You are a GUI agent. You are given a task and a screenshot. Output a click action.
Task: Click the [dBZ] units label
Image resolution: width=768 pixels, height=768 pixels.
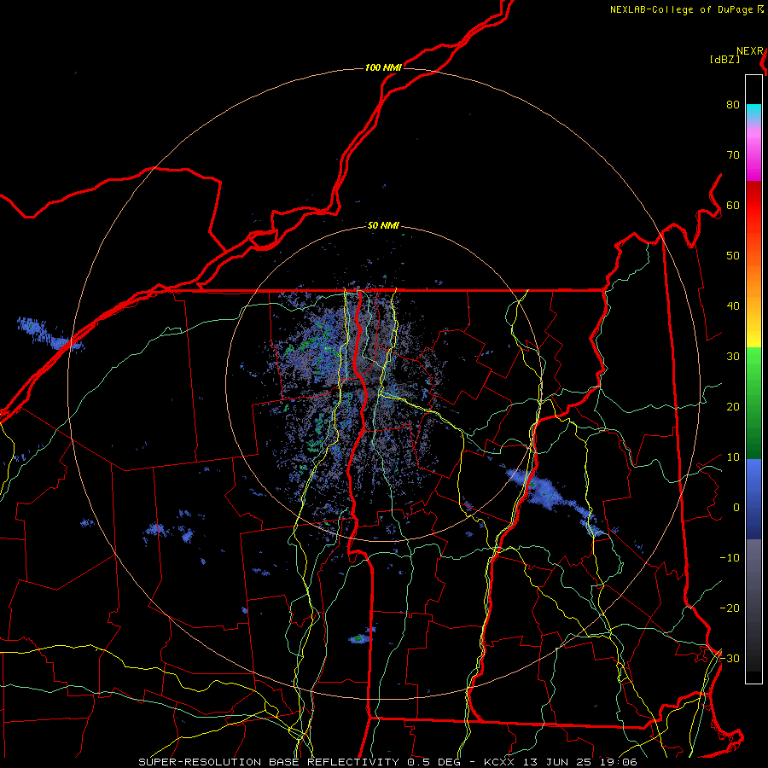click(724, 60)
